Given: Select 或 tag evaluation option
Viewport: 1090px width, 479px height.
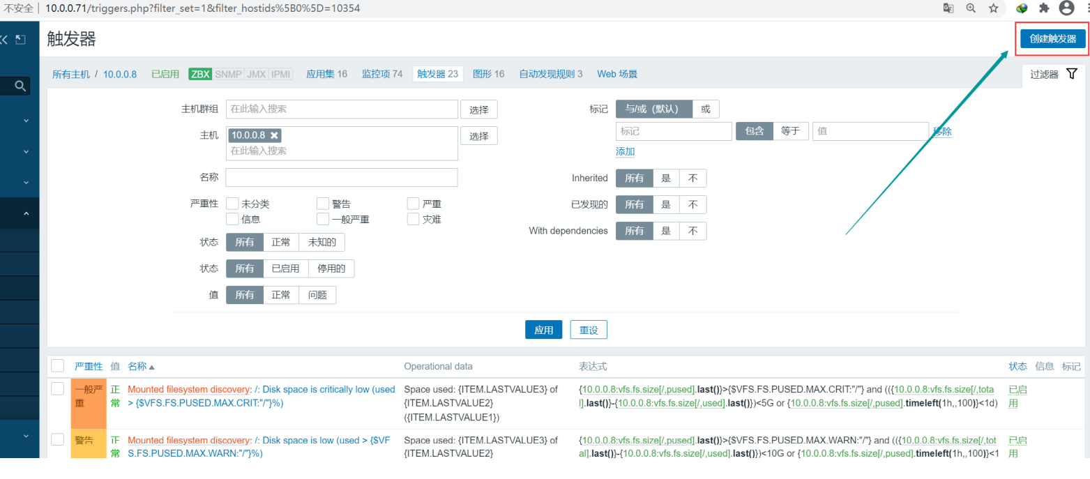Looking at the screenshot, I should tap(706, 109).
